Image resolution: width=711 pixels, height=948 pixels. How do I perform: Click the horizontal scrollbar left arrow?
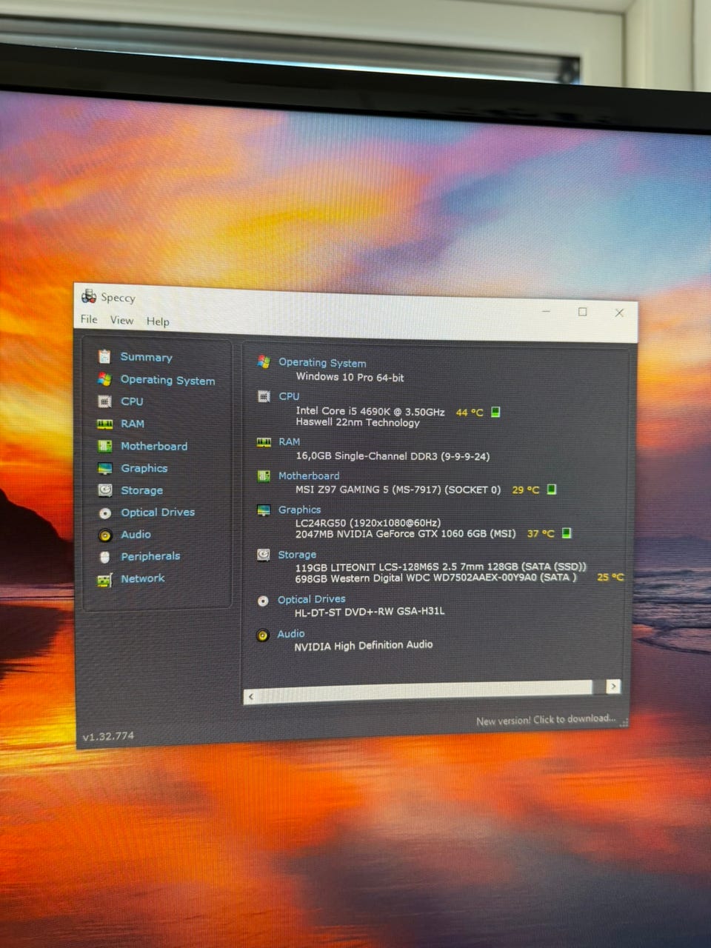[251, 696]
